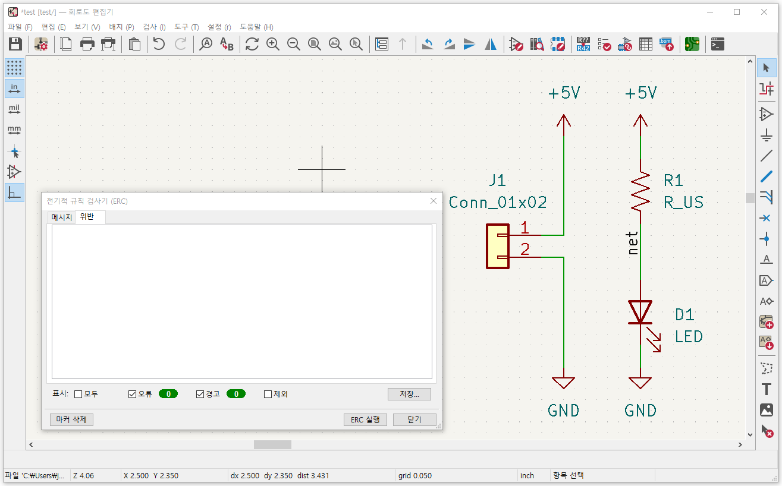
Task: Zoom out of the schematic
Action: [294, 44]
